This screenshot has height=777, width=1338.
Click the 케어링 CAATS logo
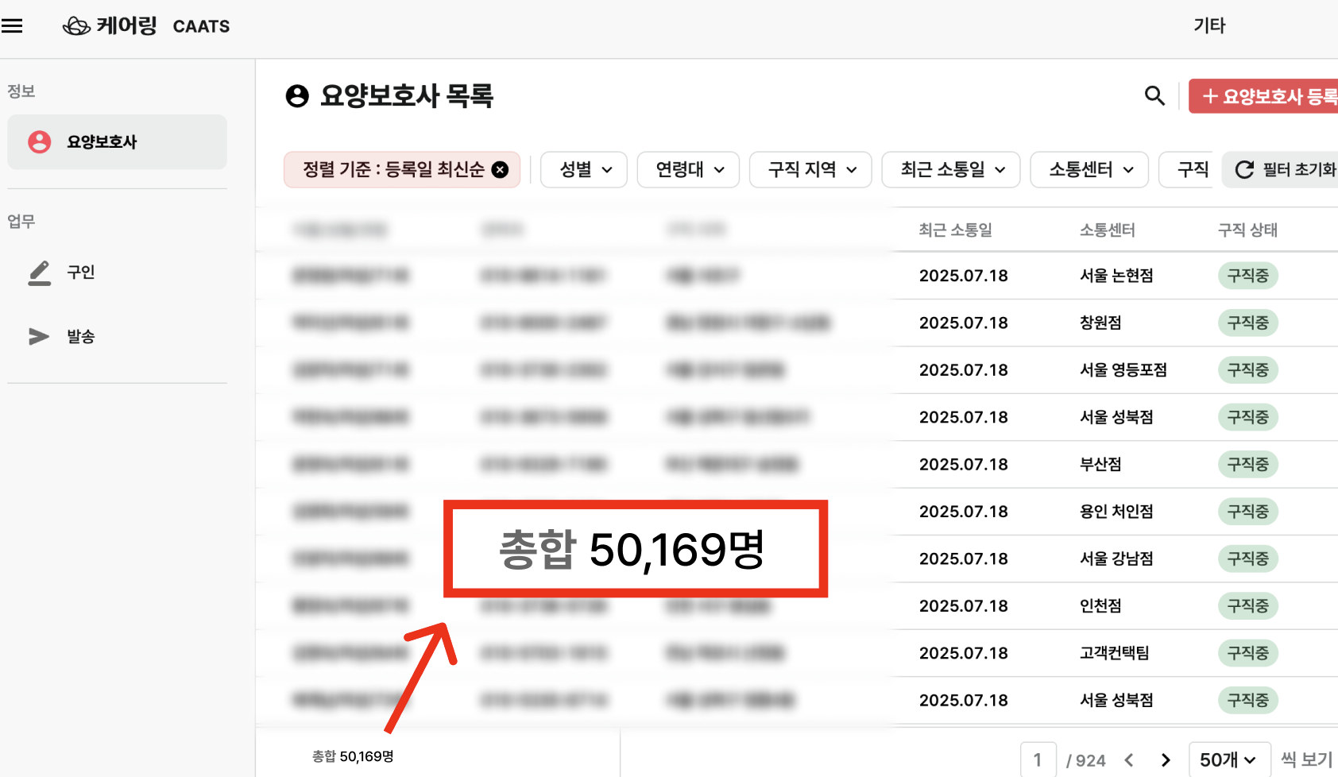click(146, 26)
